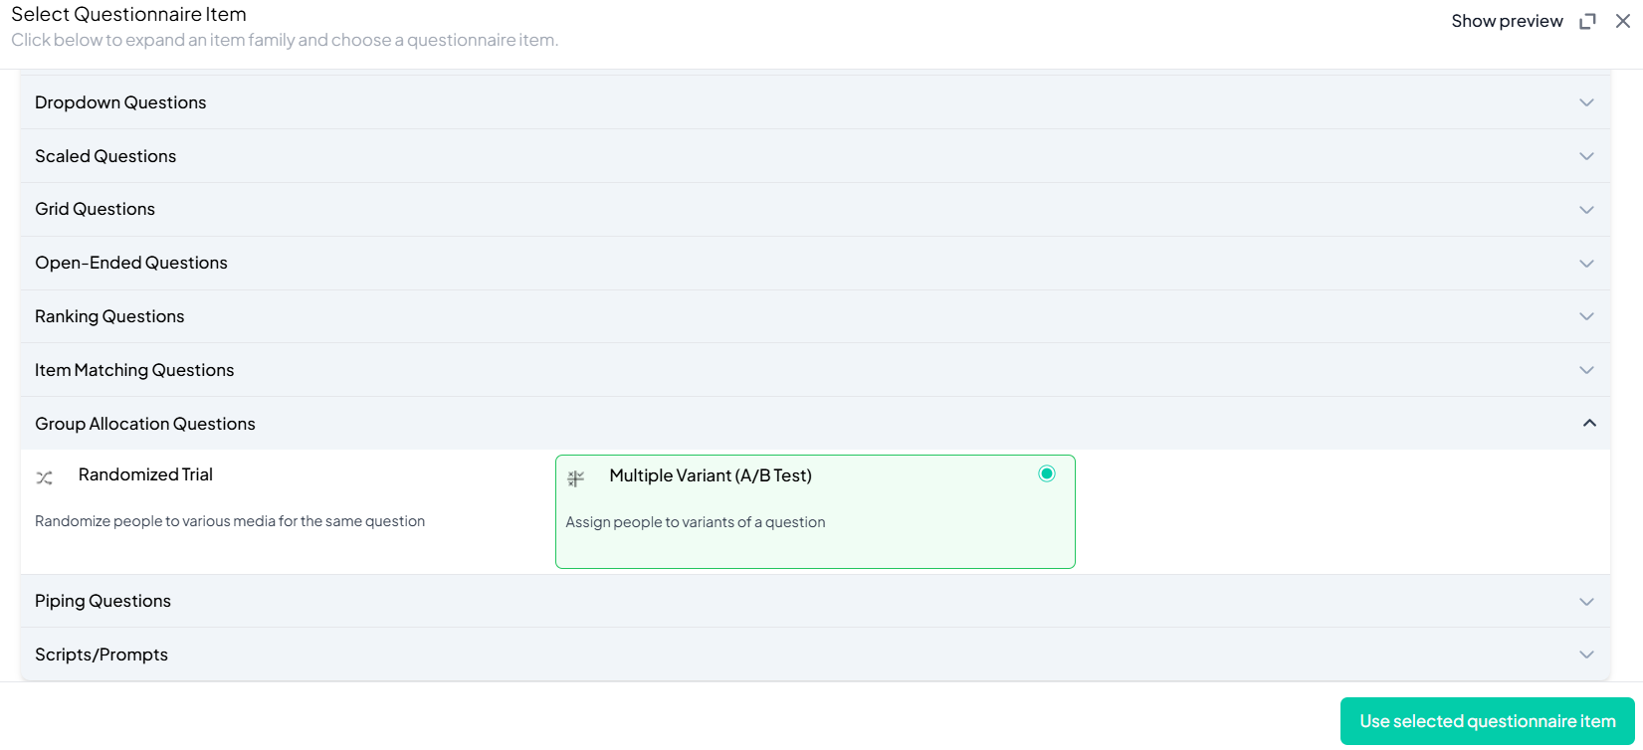Expand the Dropdown Questions chevron
1643x750 pixels.
click(1586, 102)
